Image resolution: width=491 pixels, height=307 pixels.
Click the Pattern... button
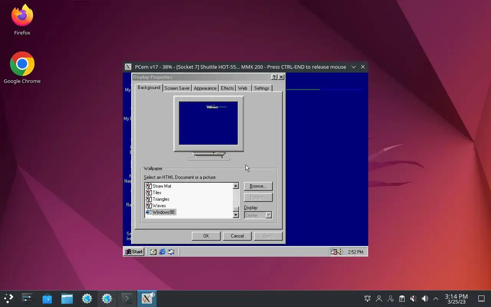coord(258,197)
